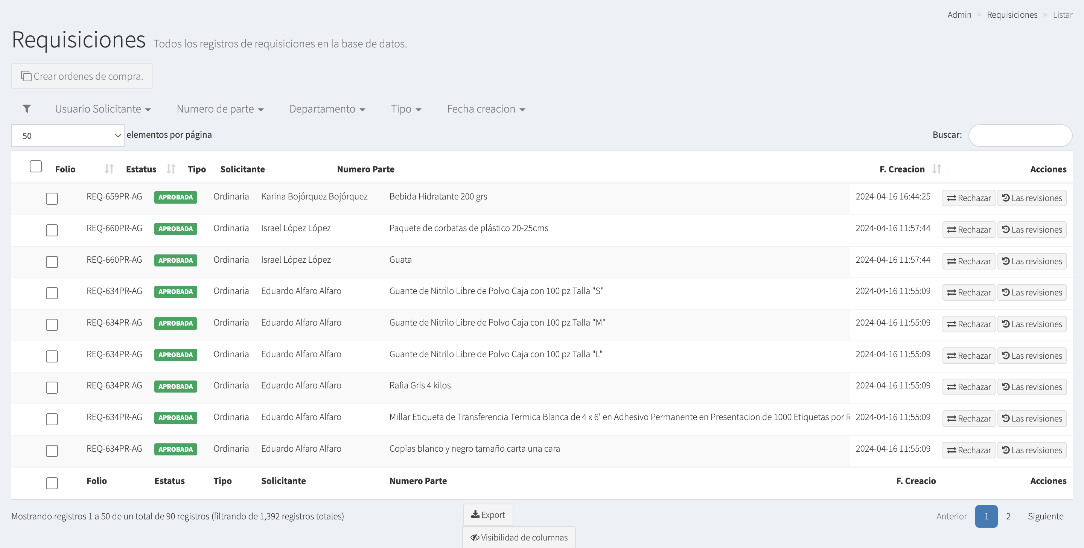Check the Karina Bojórquez requisition row

coord(52,199)
